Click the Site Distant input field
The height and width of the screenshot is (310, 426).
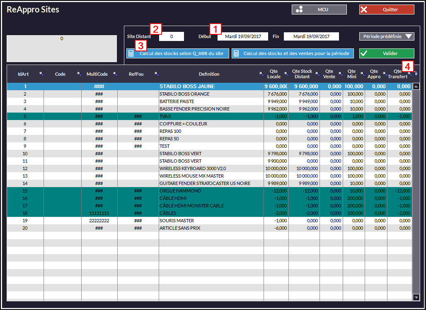pyautogui.click(x=171, y=36)
